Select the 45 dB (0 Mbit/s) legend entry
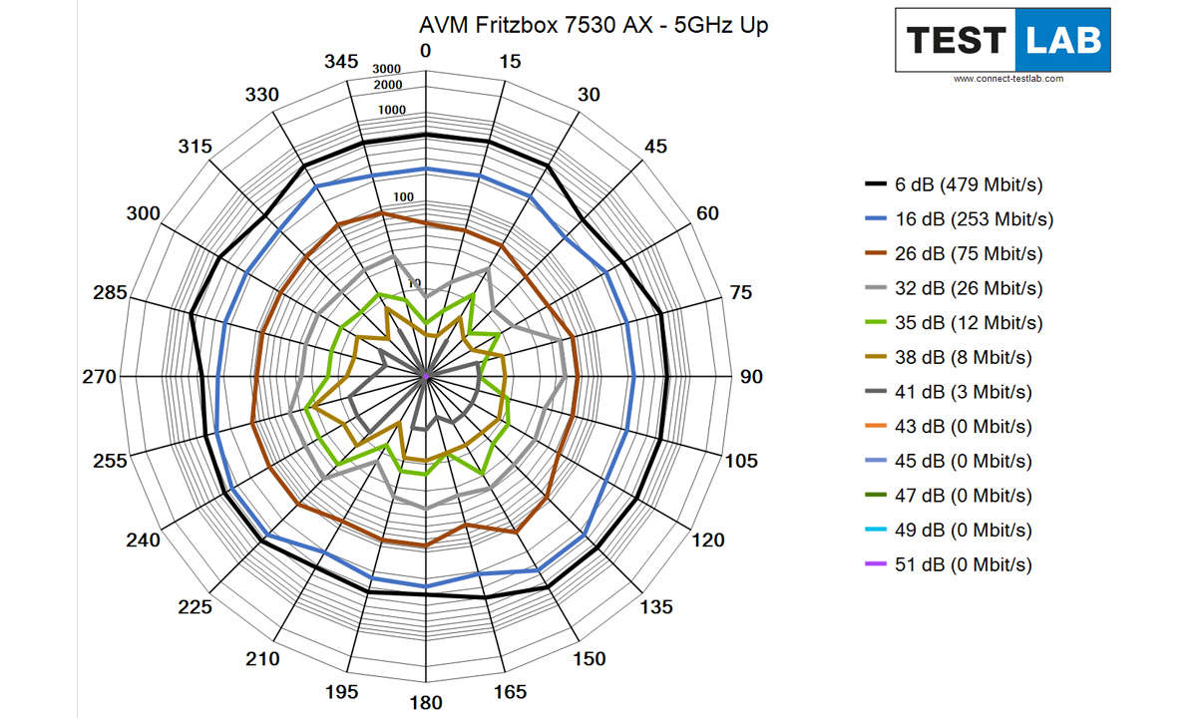 949,461
